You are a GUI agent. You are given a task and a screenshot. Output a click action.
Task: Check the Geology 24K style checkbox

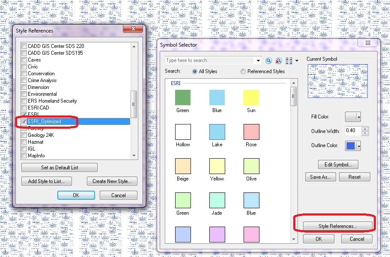(x=24, y=135)
